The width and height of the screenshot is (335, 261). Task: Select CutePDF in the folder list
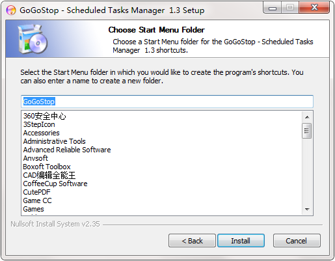36,192
